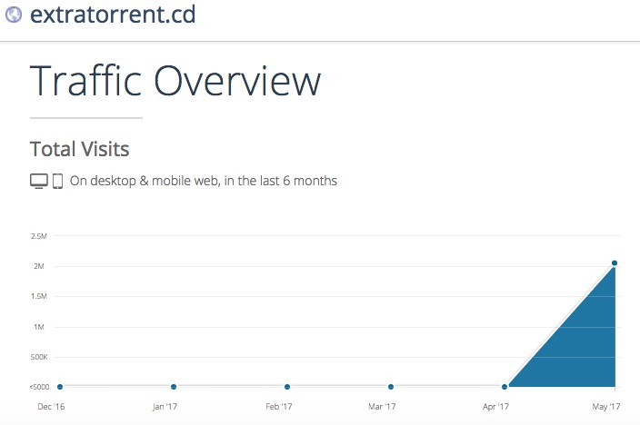Click the Jan '17 x-axis label

[165, 407]
